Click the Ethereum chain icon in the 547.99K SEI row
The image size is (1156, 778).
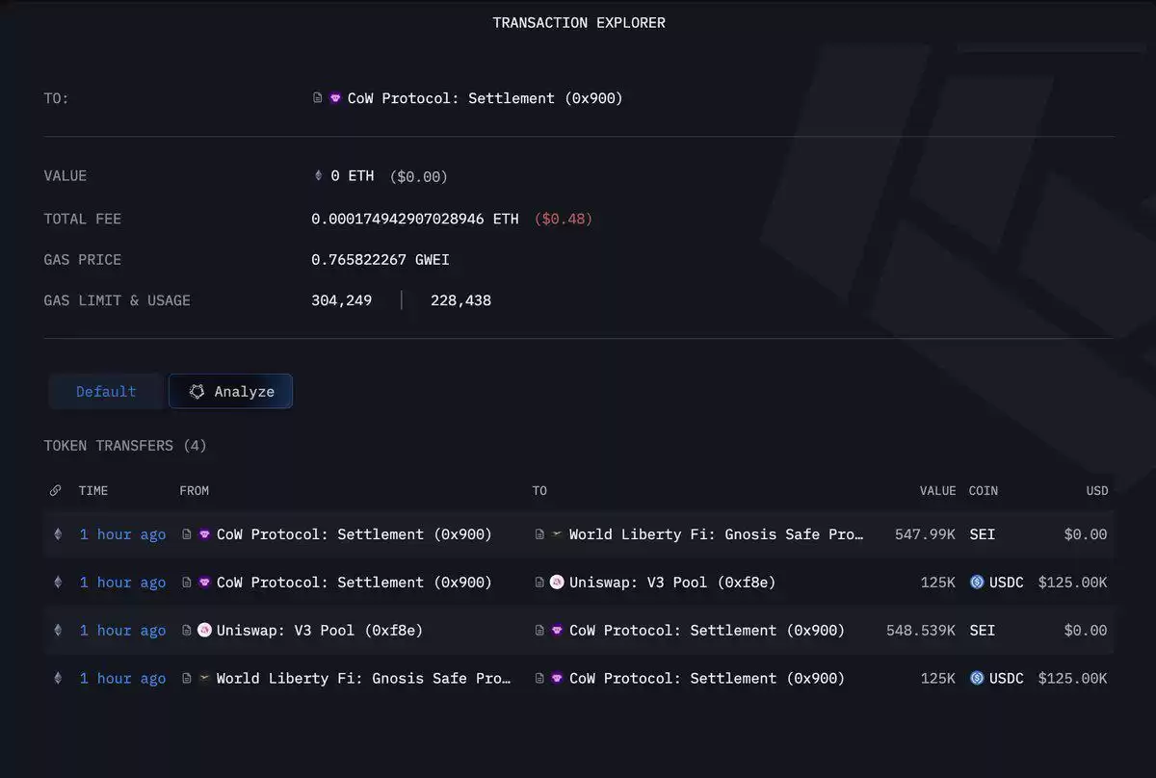point(57,534)
